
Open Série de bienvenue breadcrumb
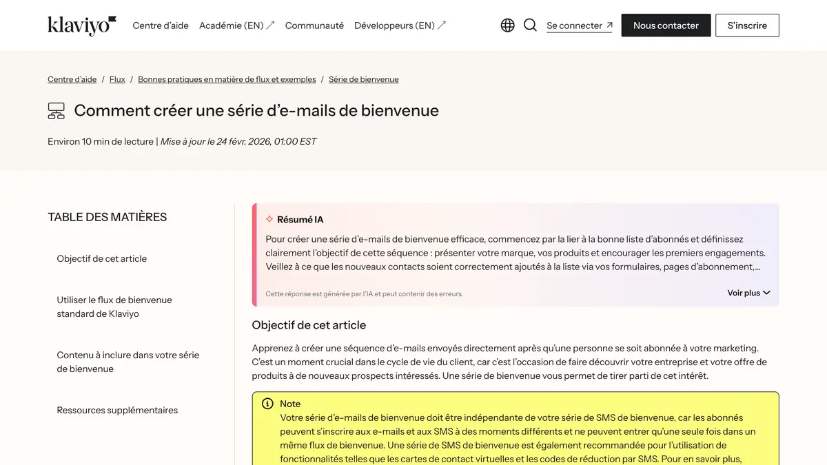(x=364, y=79)
